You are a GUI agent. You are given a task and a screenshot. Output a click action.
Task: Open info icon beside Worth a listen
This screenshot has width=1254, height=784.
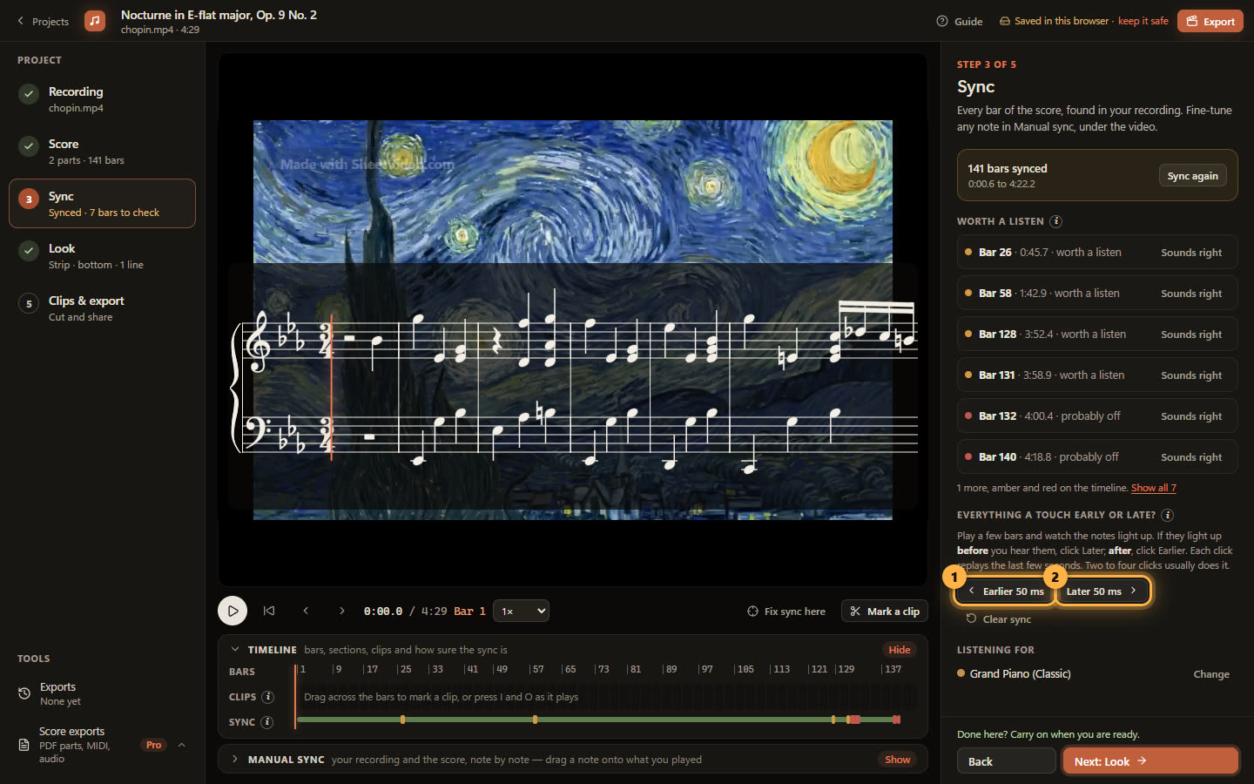pos(1055,221)
